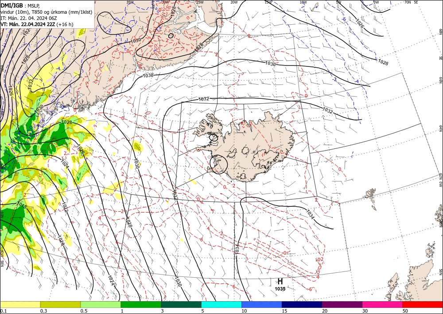Select the green 1–3 legend swatch
This screenshot has height=314, width=443.
[x=141, y=304]
